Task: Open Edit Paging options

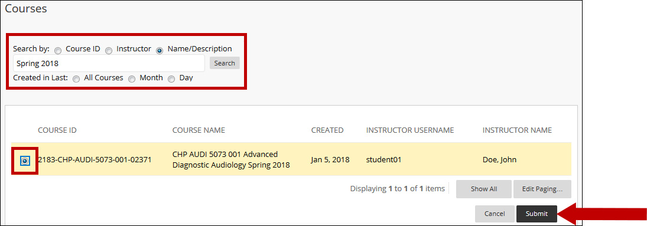Action: click(x=542, y=189)
